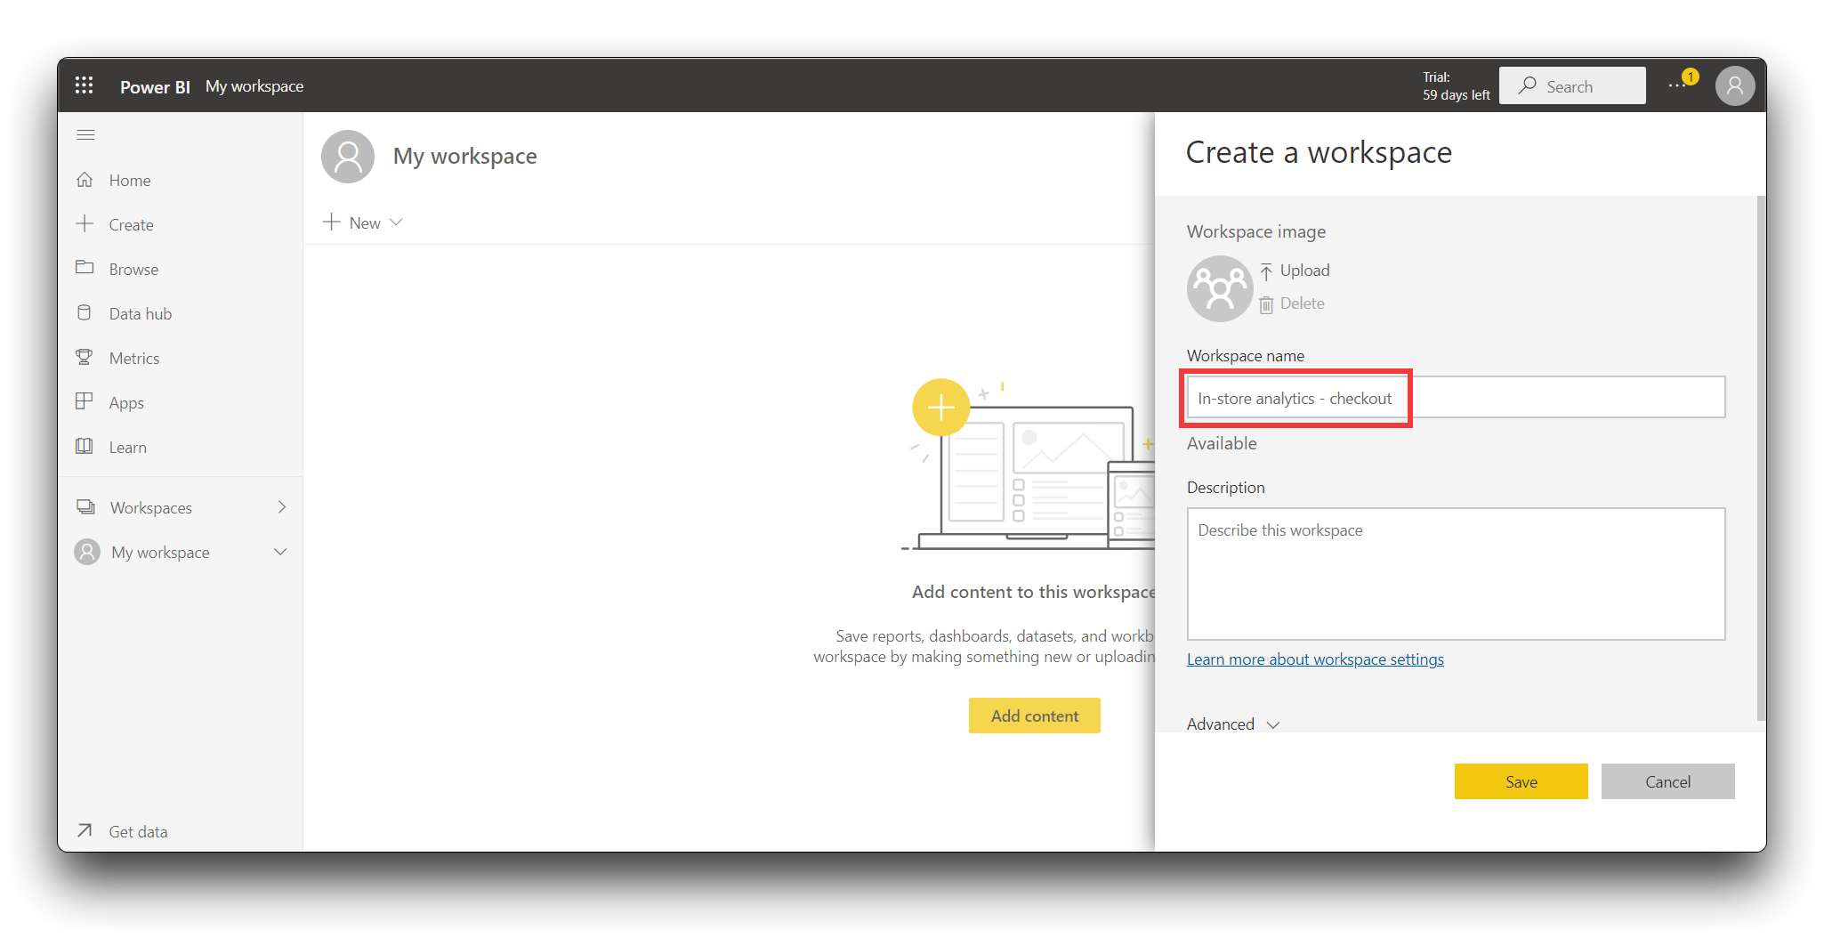Click the Learn book icon

click(x=85, y=446)
